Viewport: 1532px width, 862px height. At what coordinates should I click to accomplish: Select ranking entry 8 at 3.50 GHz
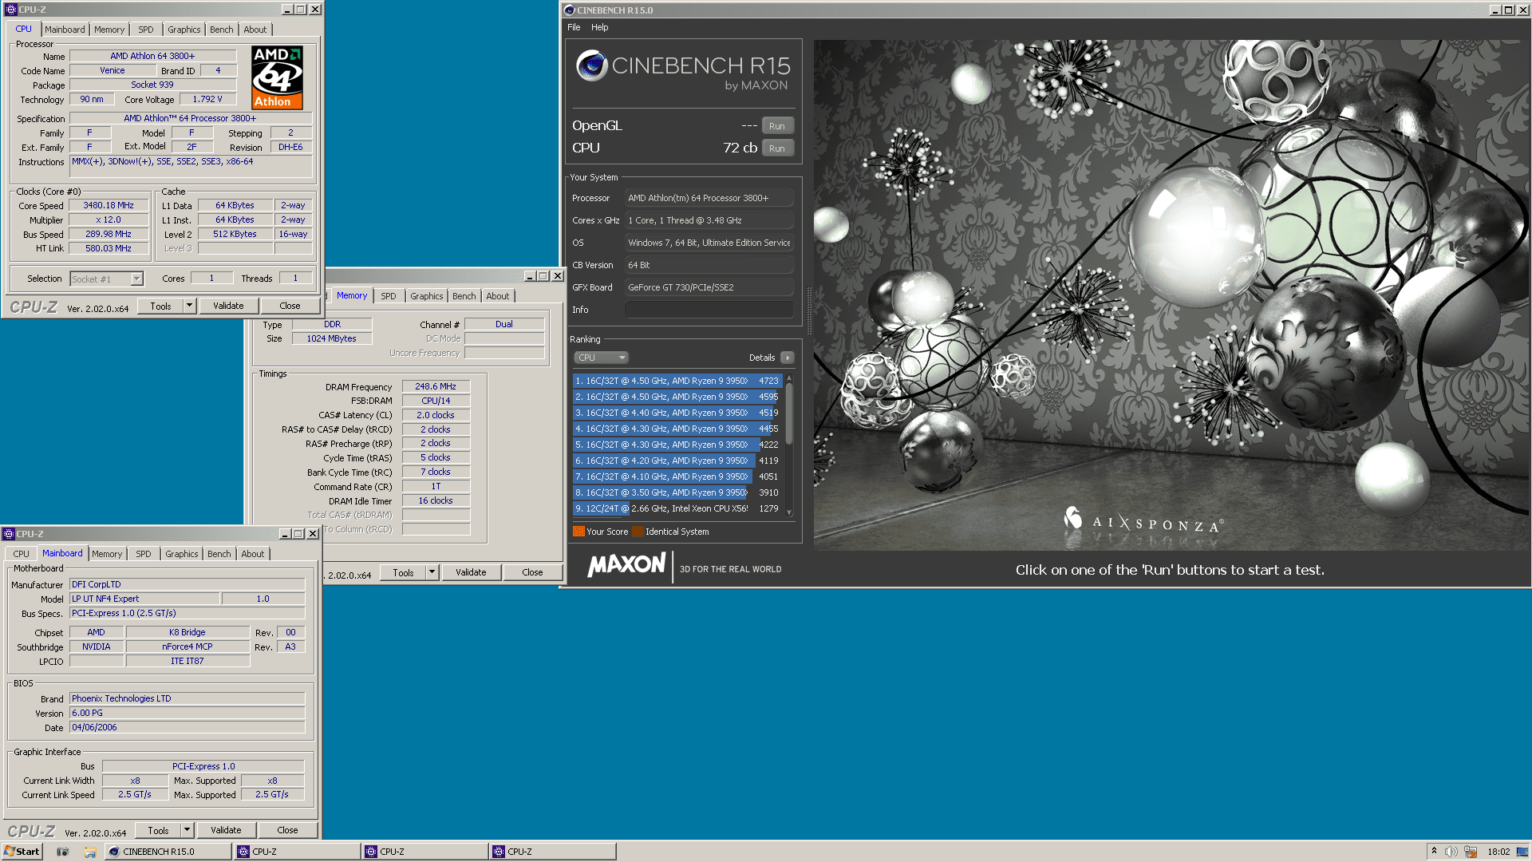click(677, 492)
